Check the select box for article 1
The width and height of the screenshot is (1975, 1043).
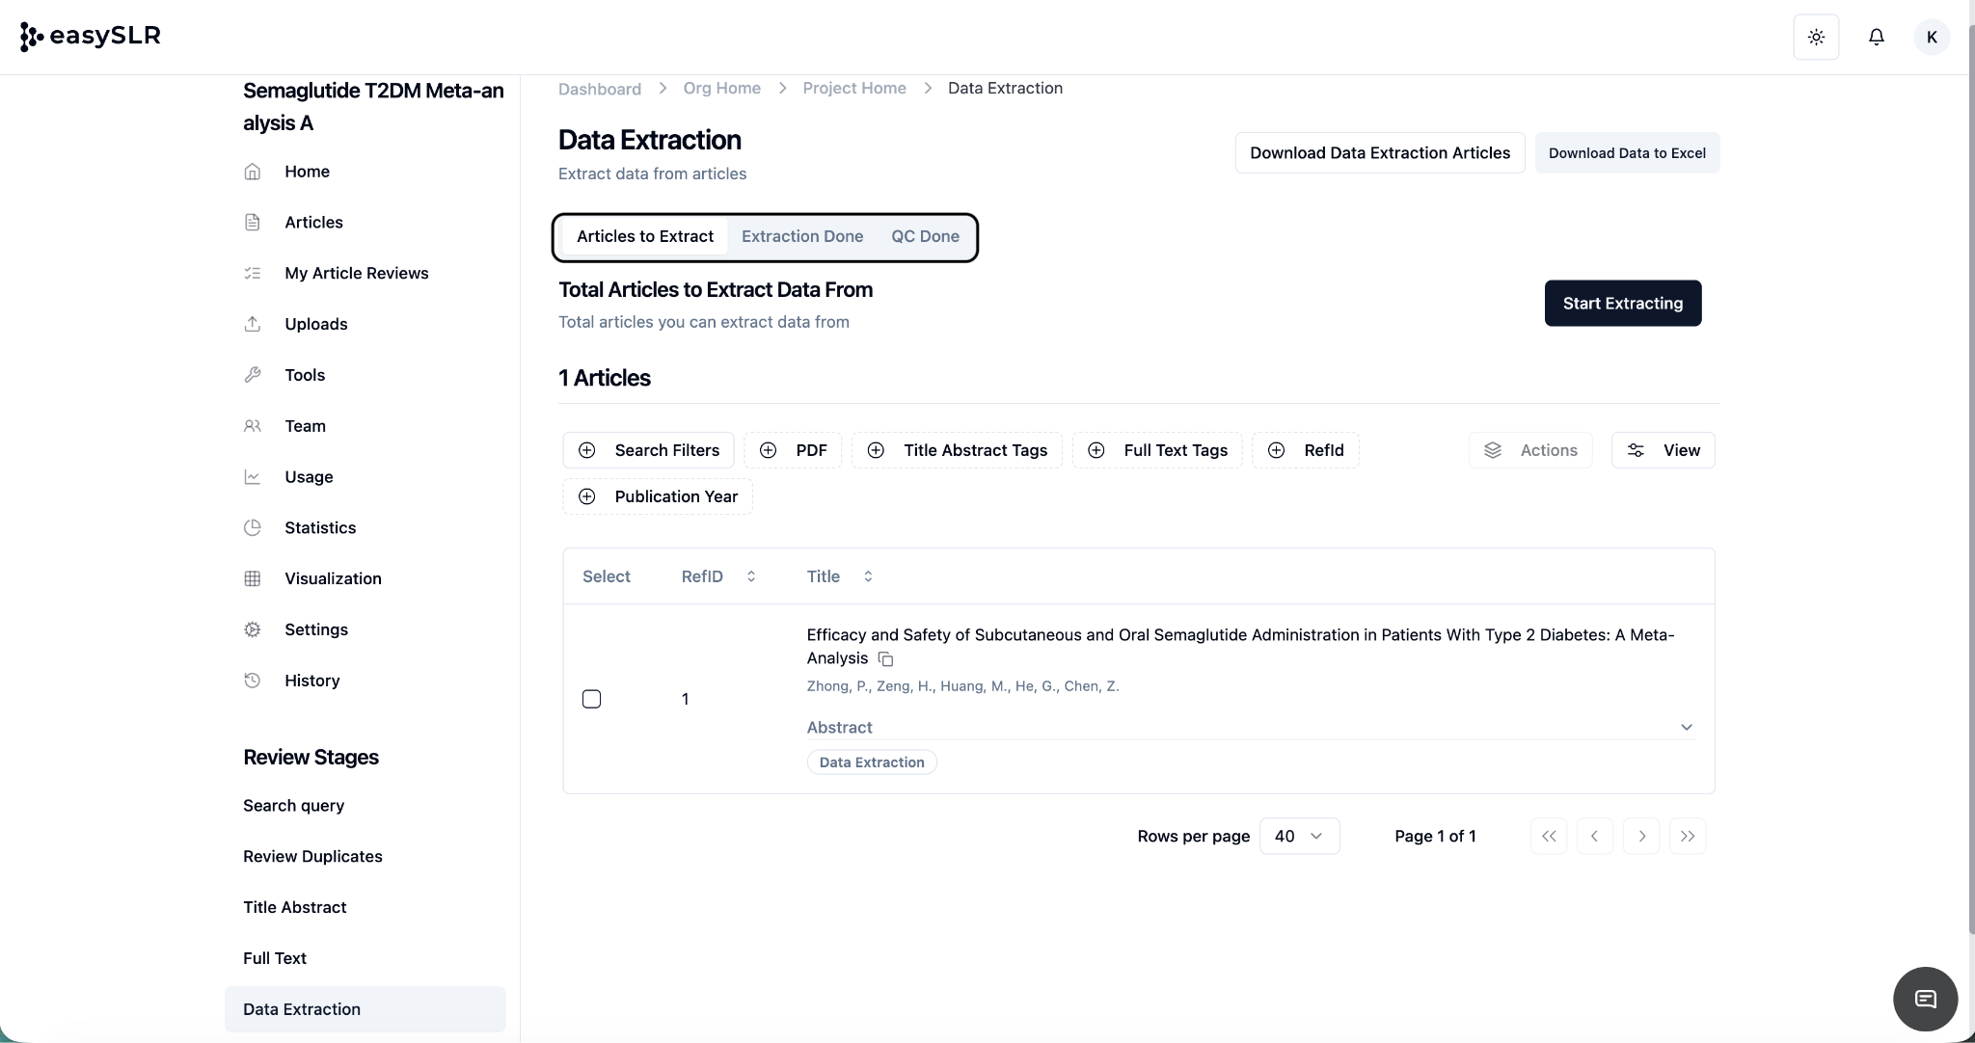pos(592,699)
